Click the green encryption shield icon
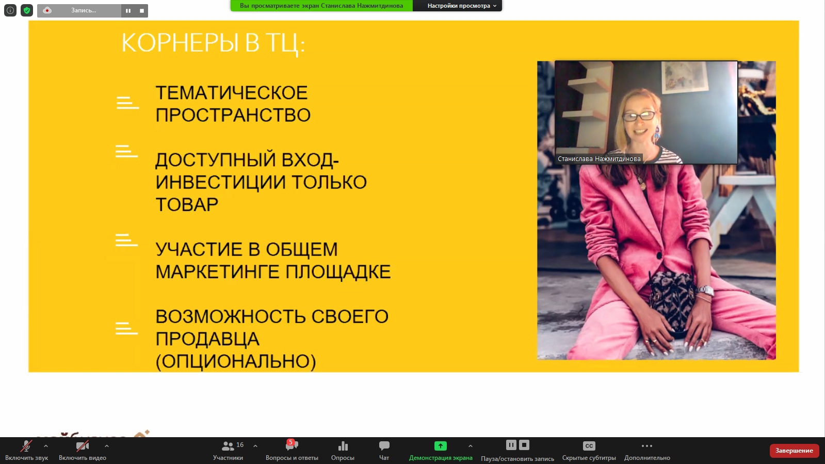 pyautogui.click(x=27, y=10)
